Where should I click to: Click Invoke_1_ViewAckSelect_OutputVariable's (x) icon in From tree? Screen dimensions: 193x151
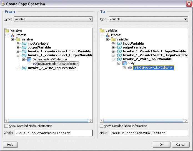[24, 55]
